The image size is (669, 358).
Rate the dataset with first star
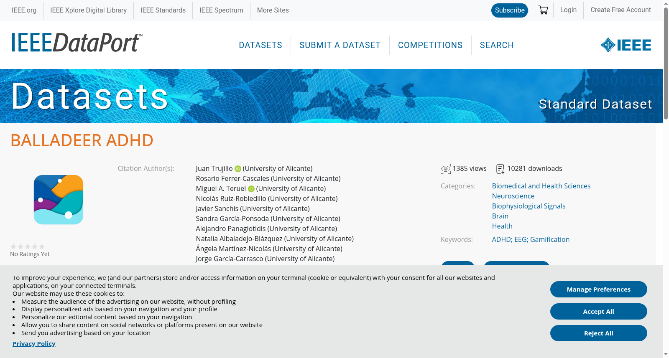coord(13,246)
